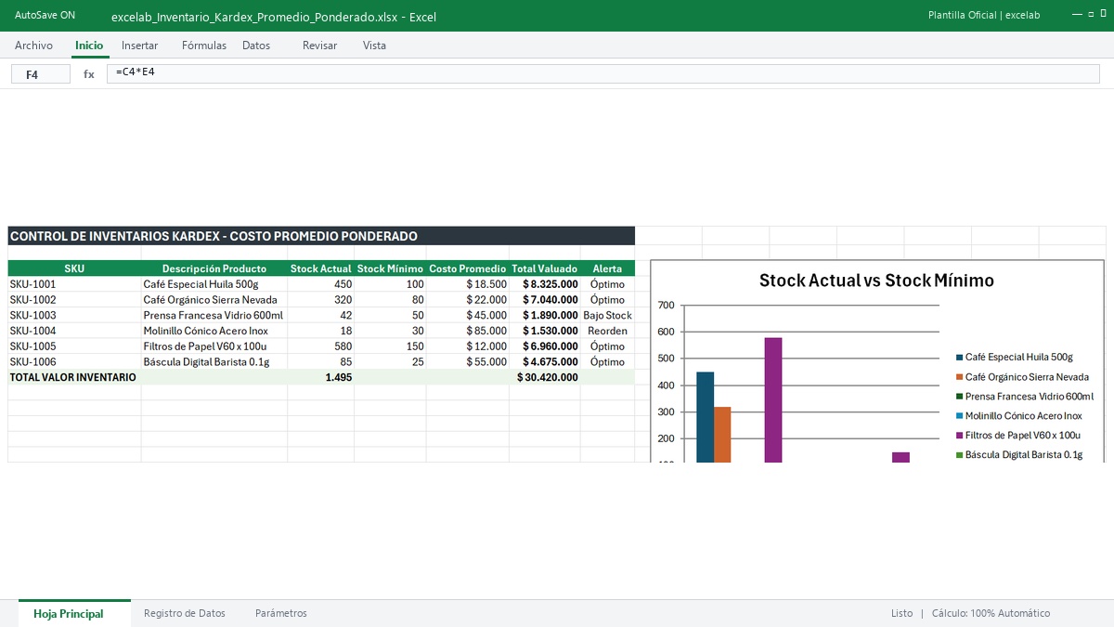Click the fx insert function icon
The height and width of the screenshot is (627, 1114).
(89, 74)
